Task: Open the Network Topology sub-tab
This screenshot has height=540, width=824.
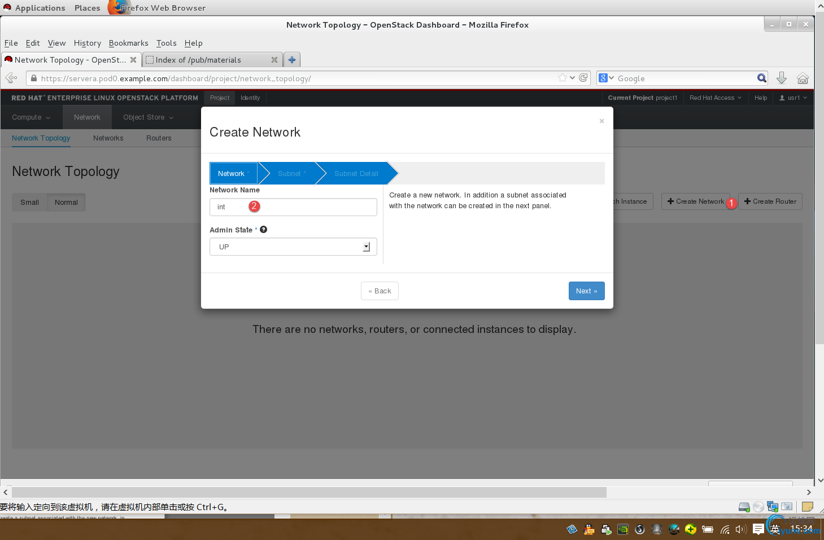Action: point(41,138)
